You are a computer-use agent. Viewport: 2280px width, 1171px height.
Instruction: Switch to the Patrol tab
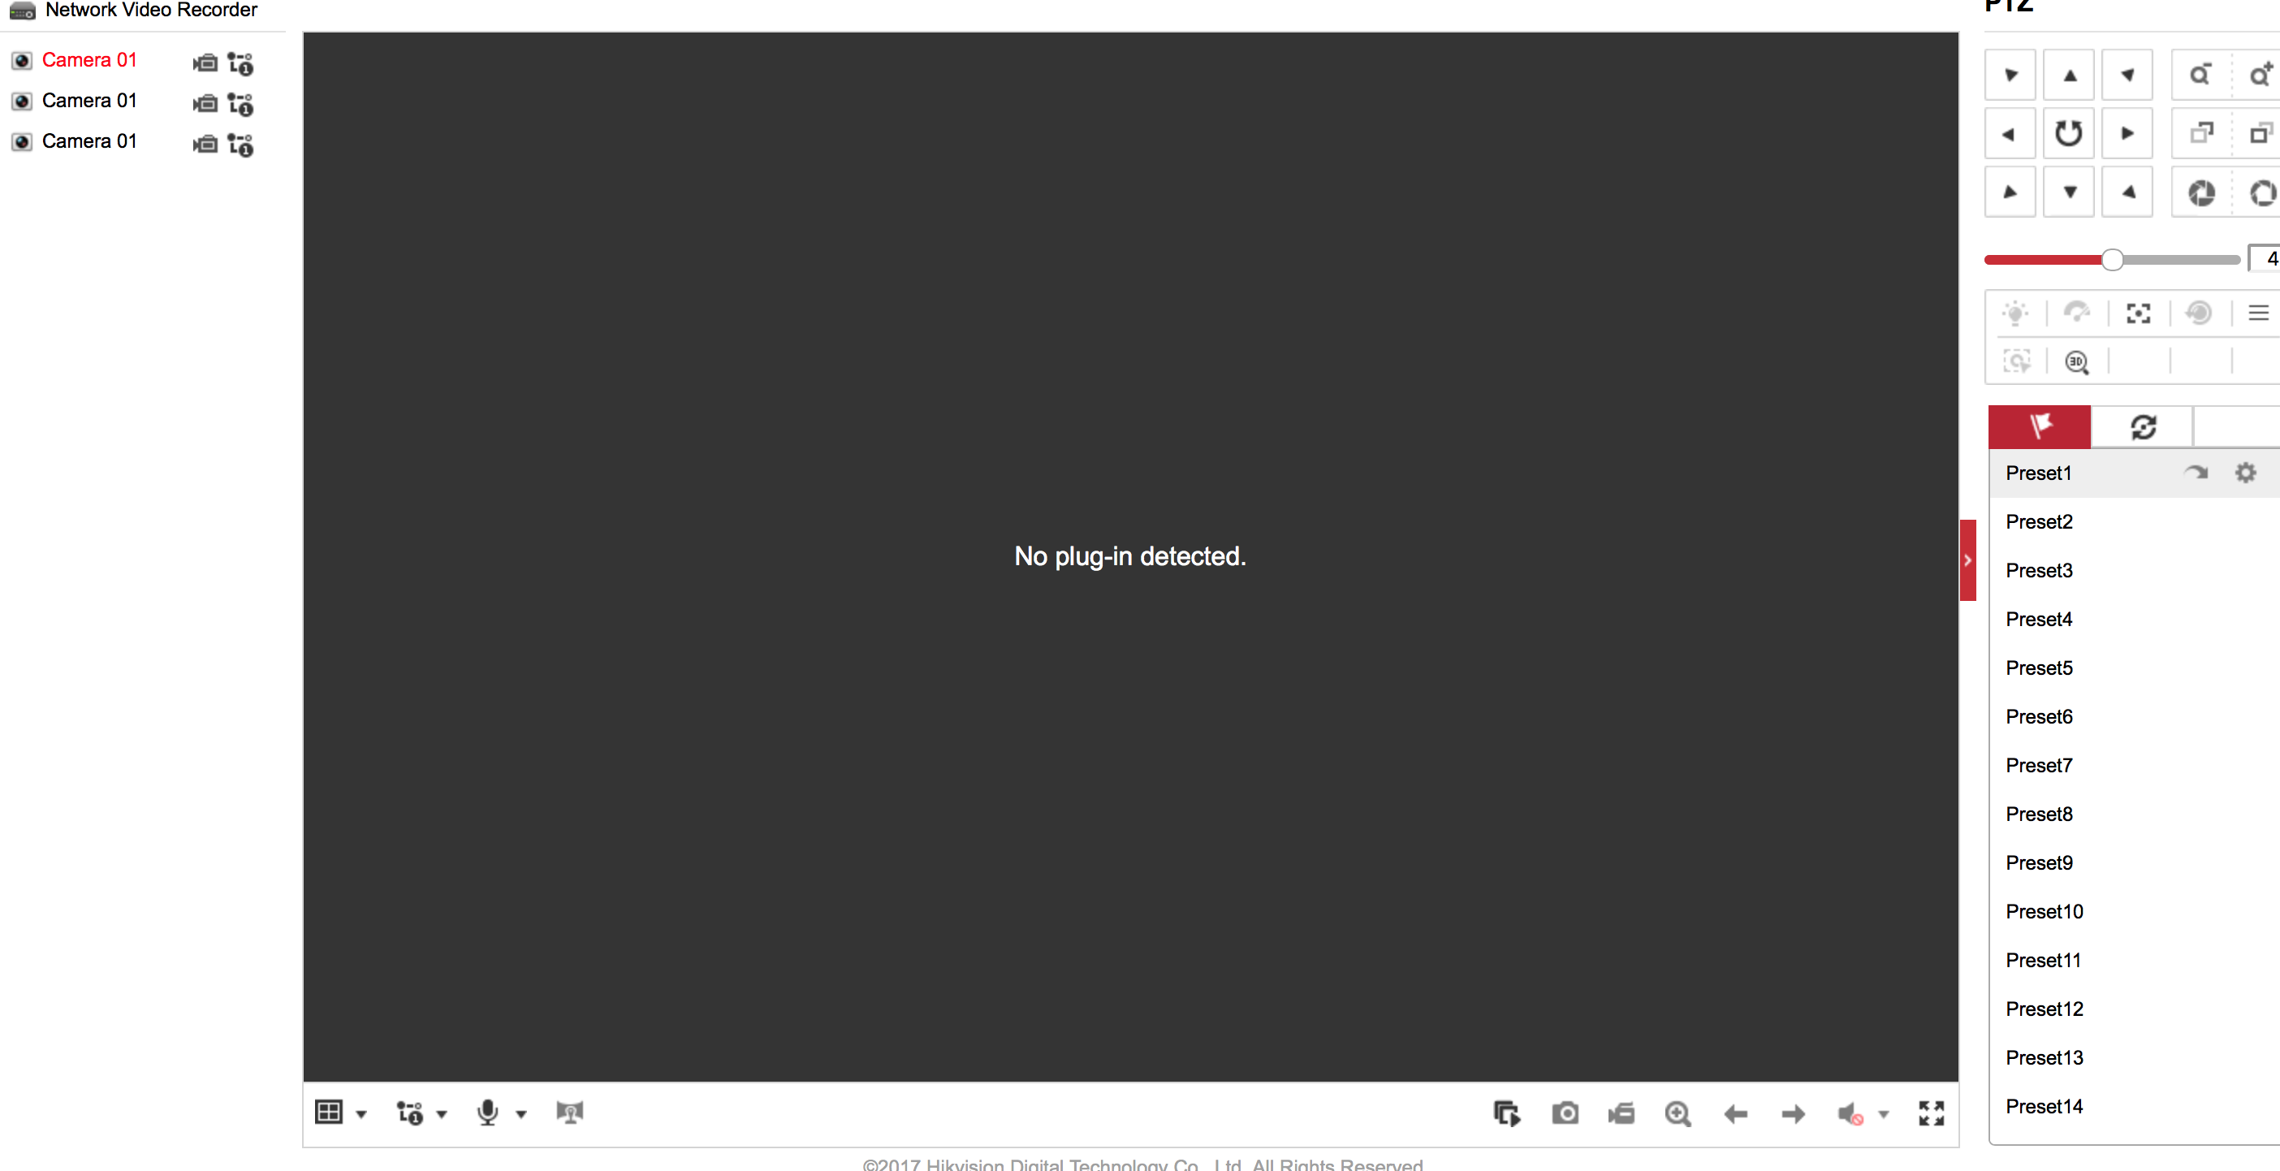2142,427
